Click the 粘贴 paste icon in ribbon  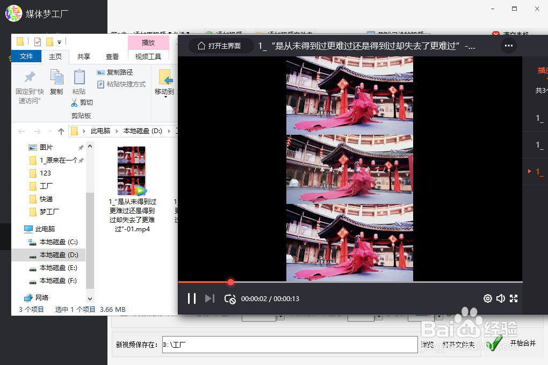(79, 77)
